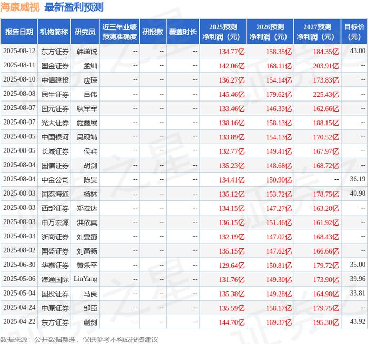Click the 最新盈利预测 heading
Screen dimensions: 368x344
[74, 7]
